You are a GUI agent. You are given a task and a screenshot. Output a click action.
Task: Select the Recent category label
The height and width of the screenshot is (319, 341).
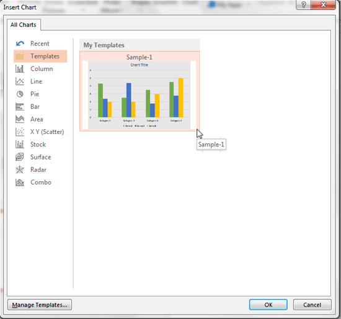click(x=40, y=43)
